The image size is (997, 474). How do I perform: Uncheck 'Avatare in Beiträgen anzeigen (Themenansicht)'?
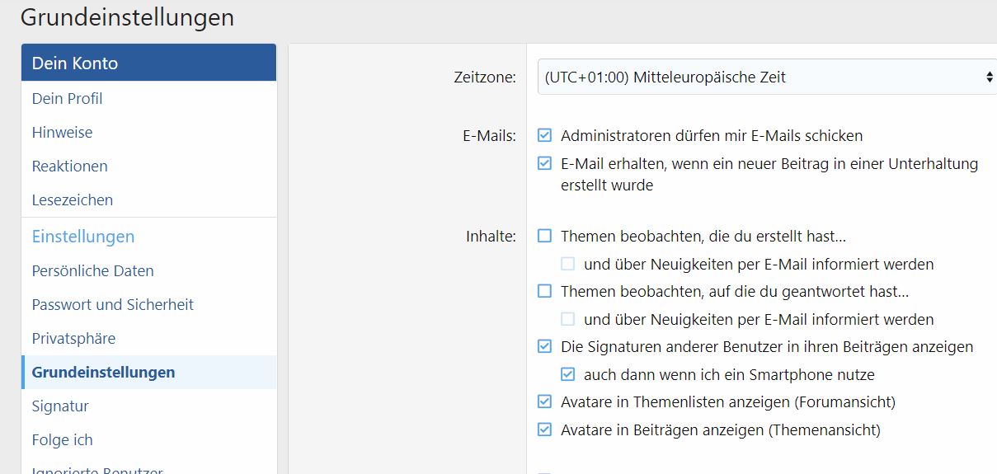[x=544, y=429]
